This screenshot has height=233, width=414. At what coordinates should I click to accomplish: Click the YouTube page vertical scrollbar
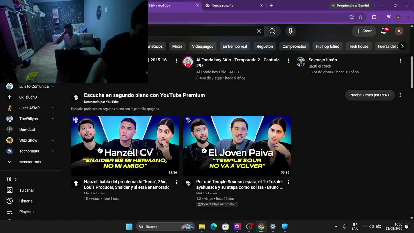412,72
